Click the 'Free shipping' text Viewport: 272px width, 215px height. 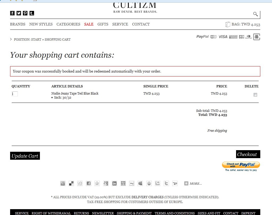217,131
